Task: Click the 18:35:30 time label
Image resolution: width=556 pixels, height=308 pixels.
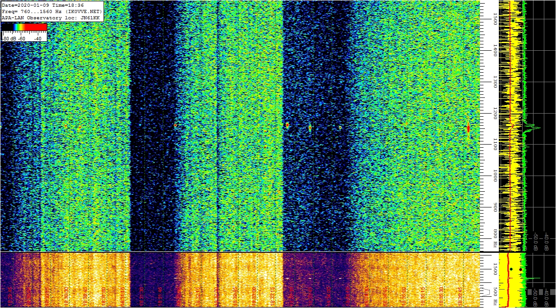Action: coord(441,296)
